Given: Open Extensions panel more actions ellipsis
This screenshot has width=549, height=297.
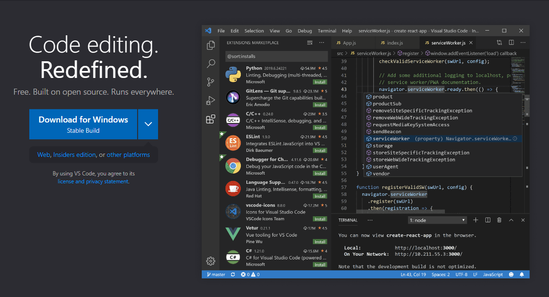Looking at the screenshot, I should tap(321, 43).
